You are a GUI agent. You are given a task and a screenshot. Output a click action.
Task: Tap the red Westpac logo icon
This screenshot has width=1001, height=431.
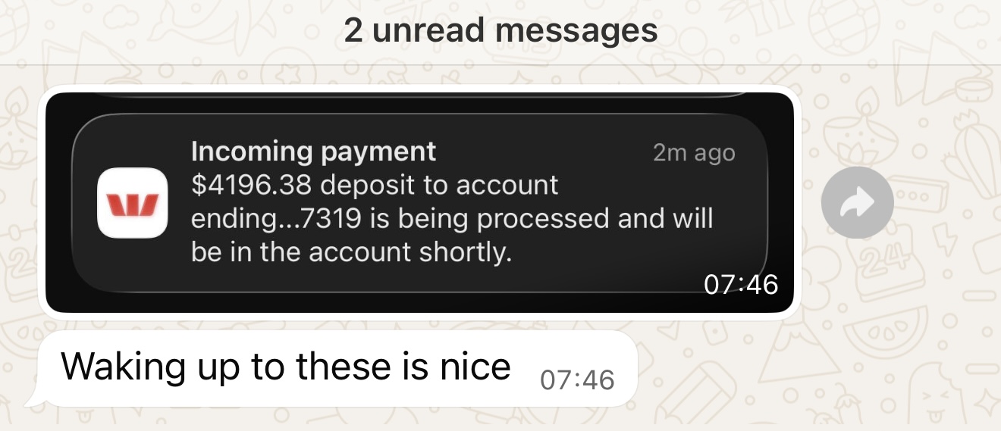pyautogui.click(x=133, y=203)
